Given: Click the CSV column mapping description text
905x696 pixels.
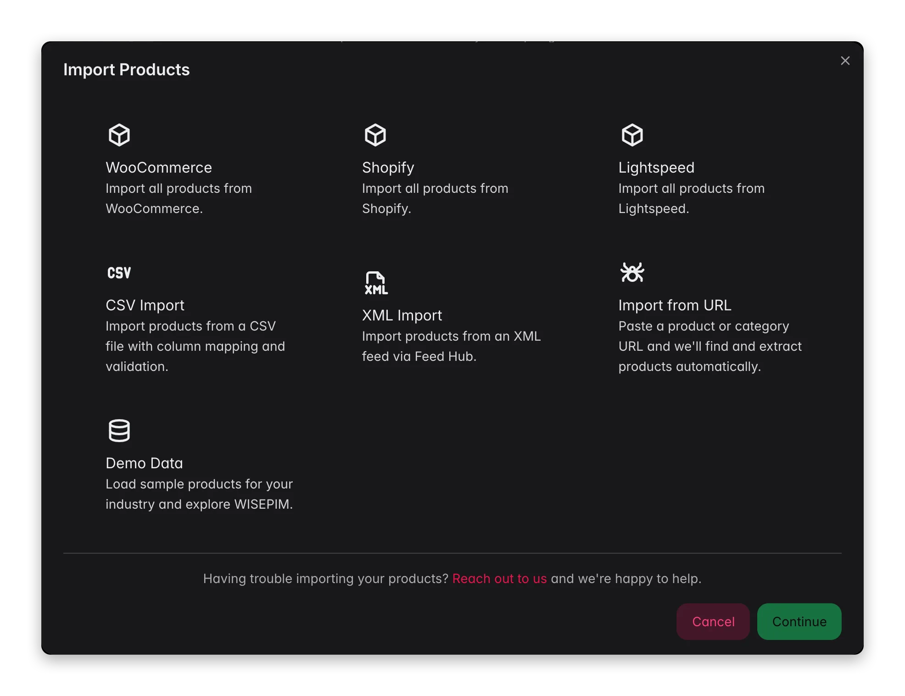Looking at the screenshot, I should tap(195, 346).
